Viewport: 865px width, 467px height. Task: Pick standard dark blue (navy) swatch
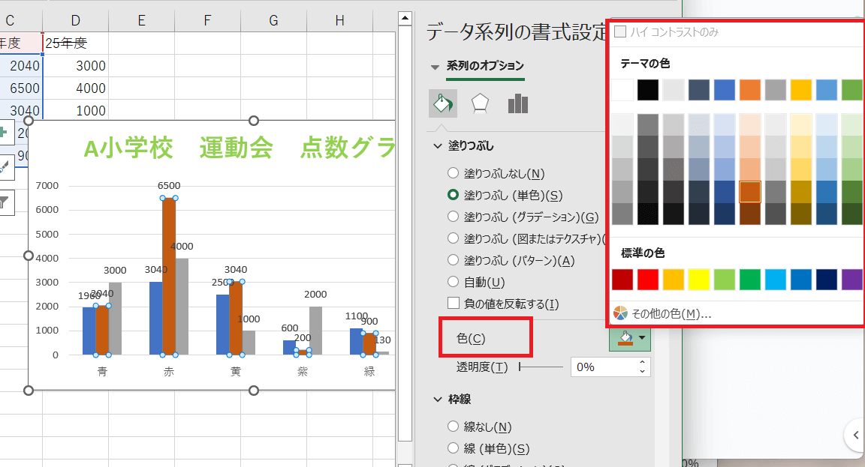(827, 279)
